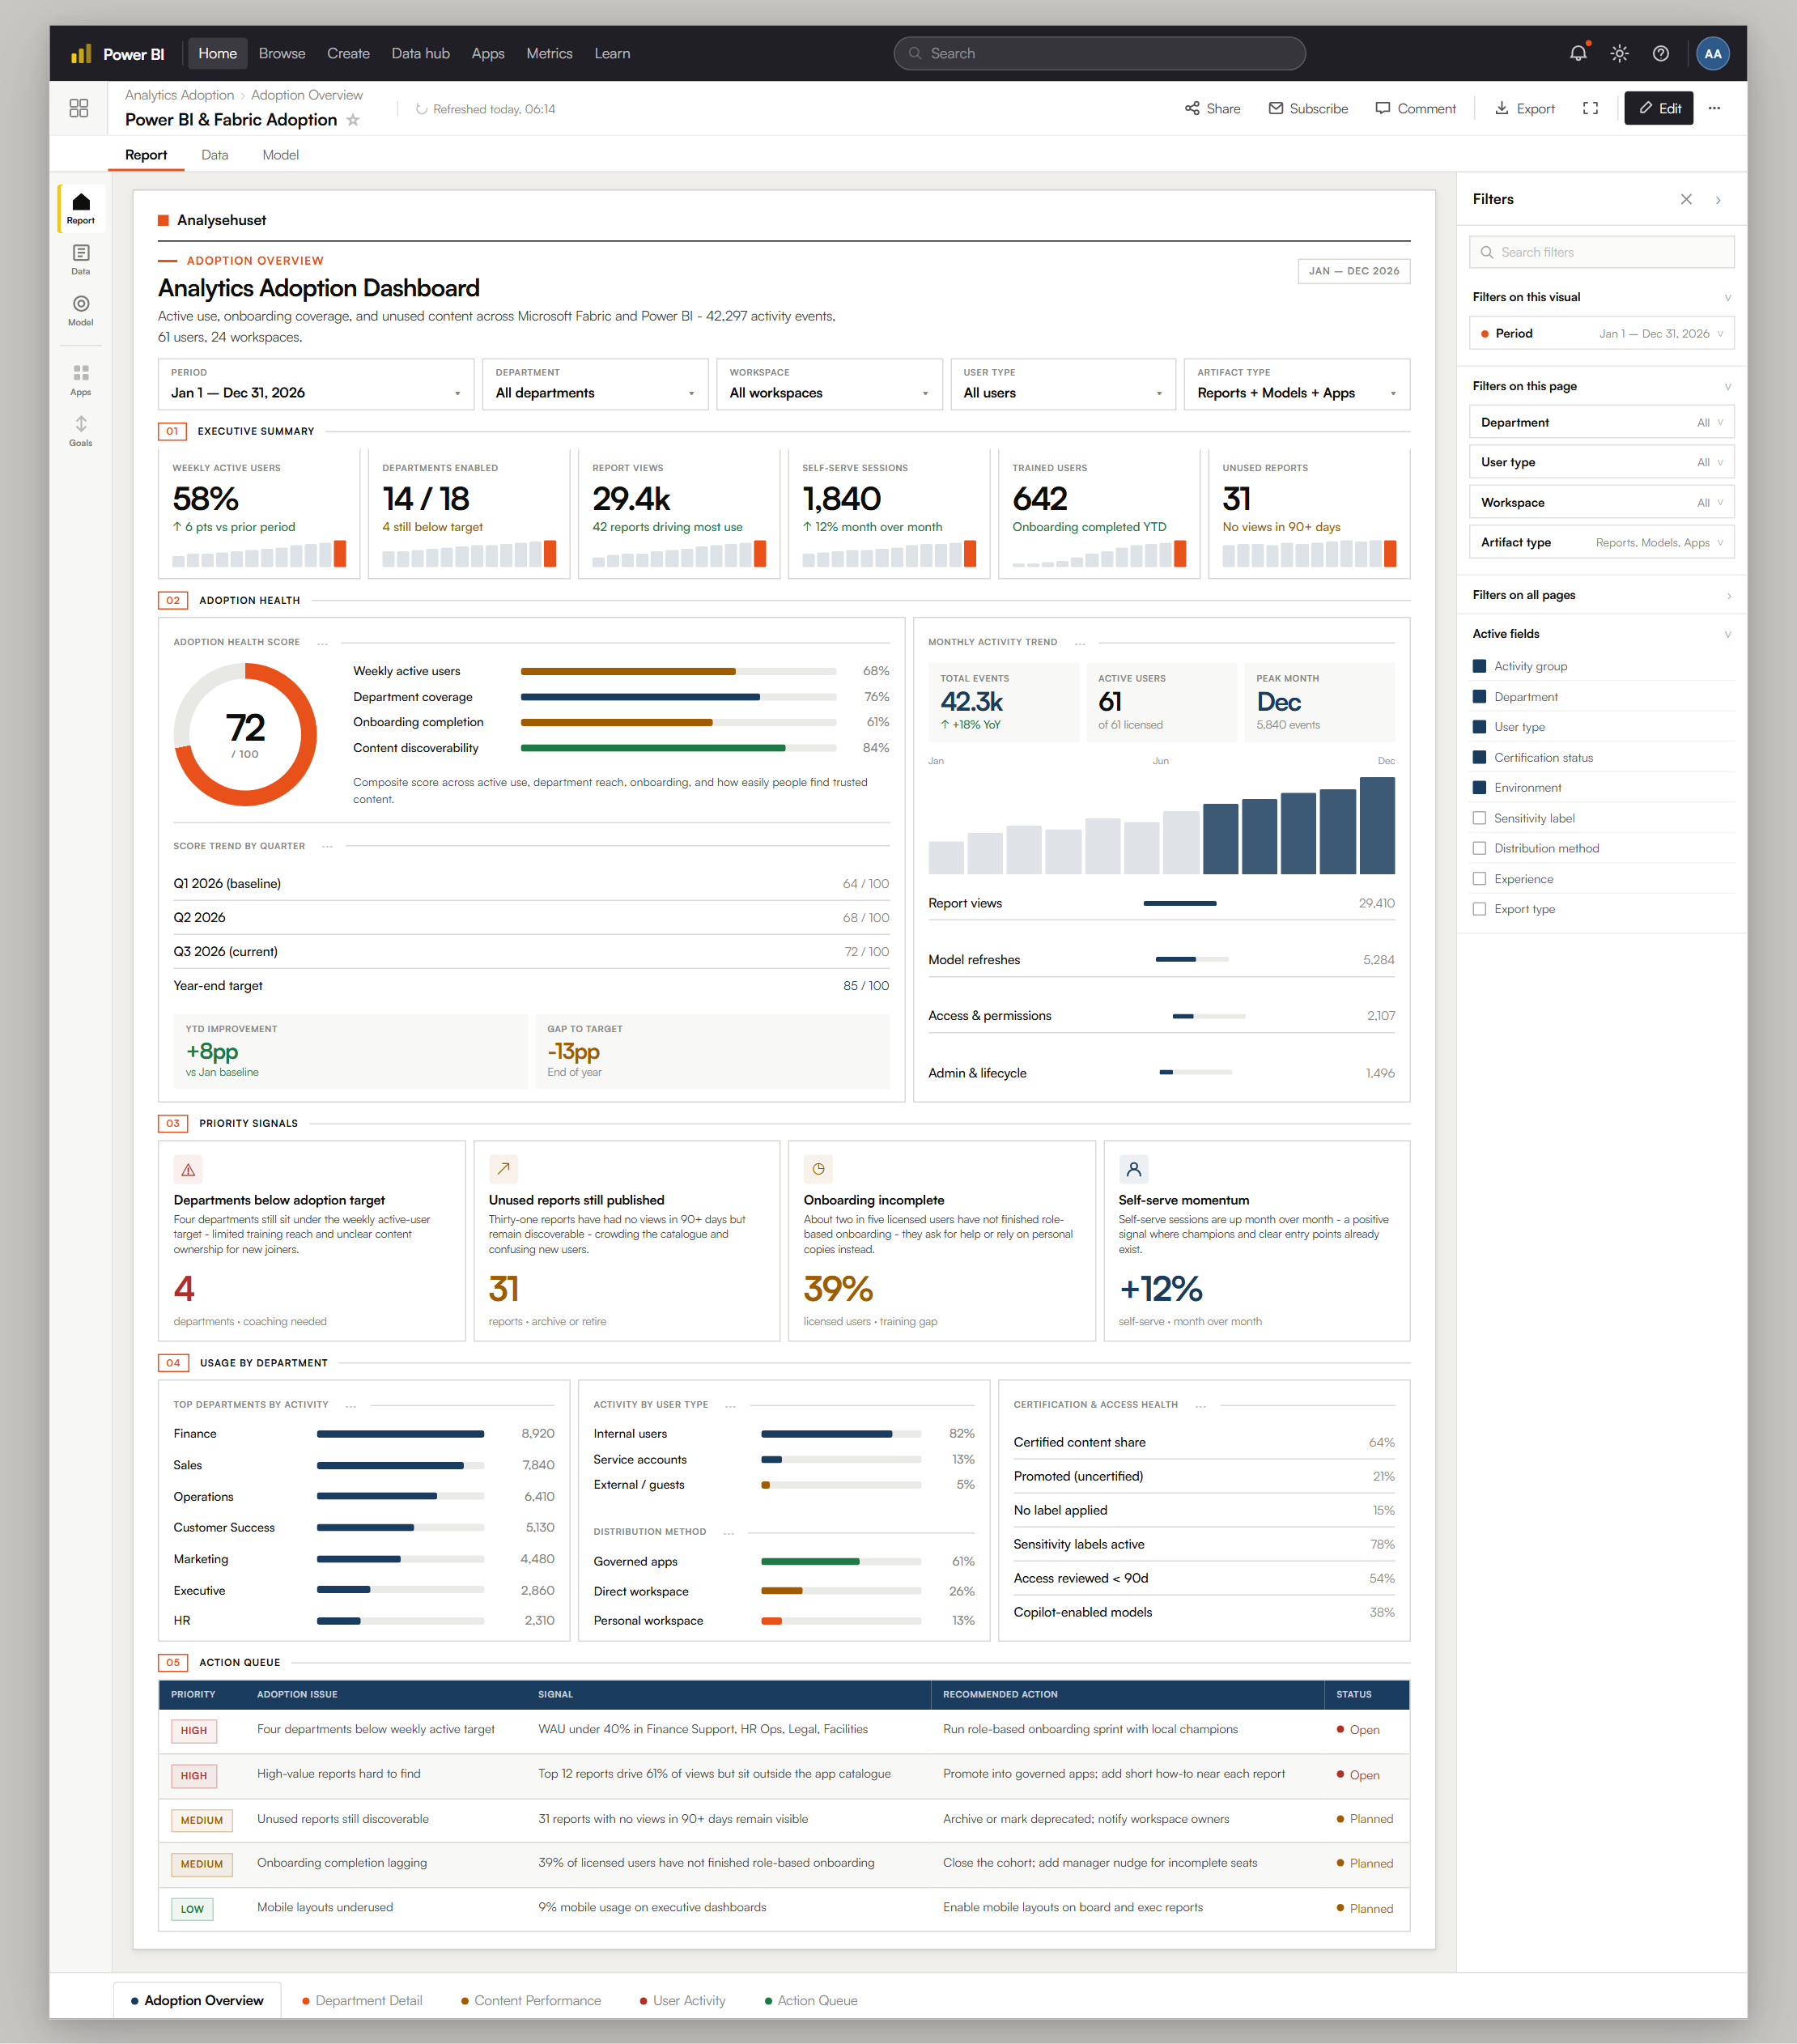Expand the Artifact type filter card
This screenshot has width=1797, height=2044.
(1601, 542)
